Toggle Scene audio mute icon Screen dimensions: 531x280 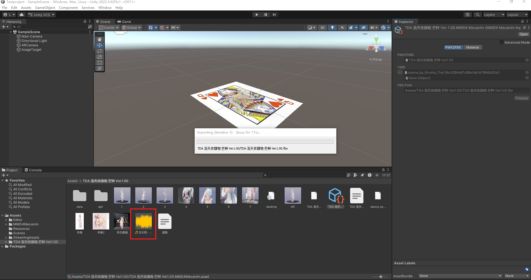pos(342,28)
